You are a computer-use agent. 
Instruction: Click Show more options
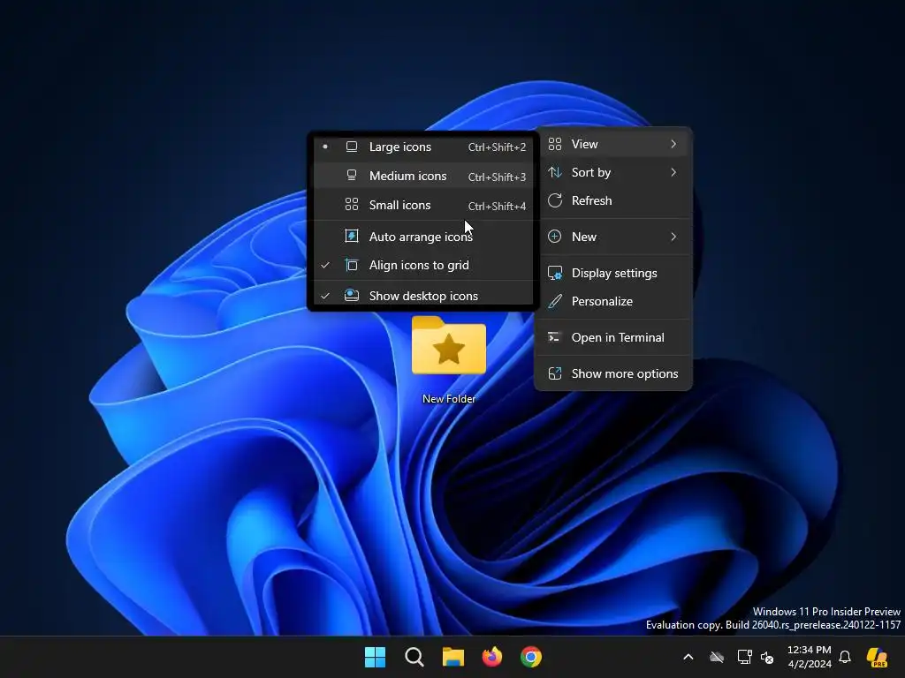(x=613, y=374)
